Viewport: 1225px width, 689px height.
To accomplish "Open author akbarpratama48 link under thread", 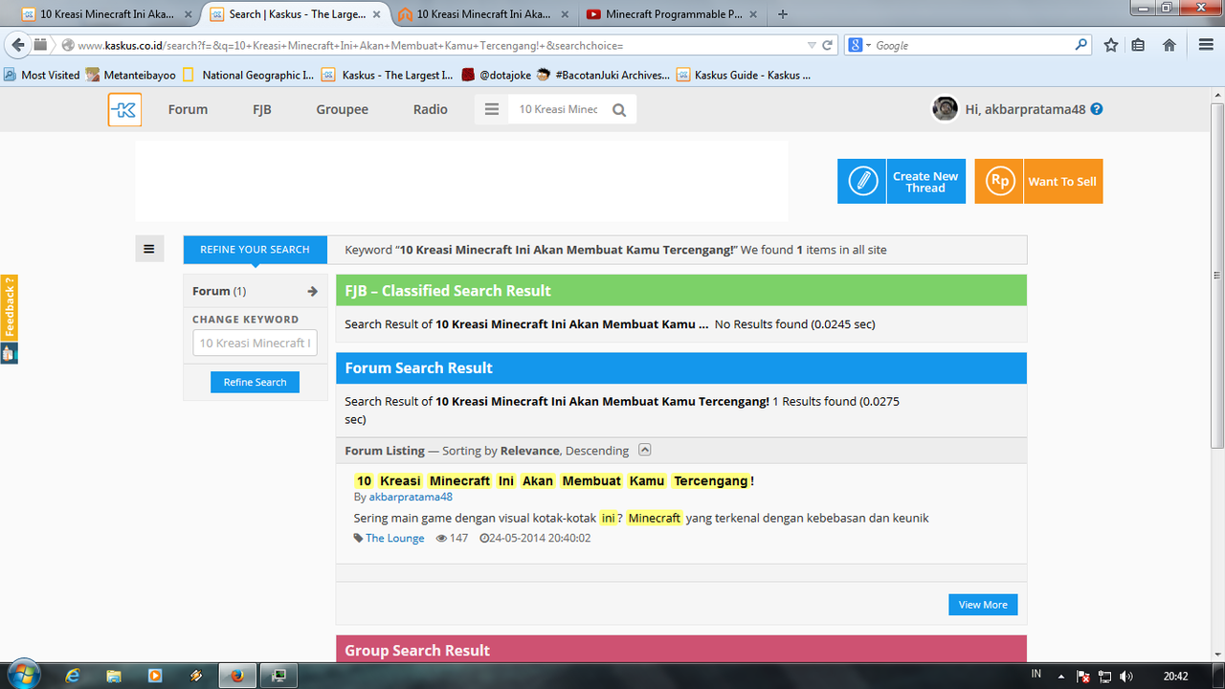I will point(411,497).
